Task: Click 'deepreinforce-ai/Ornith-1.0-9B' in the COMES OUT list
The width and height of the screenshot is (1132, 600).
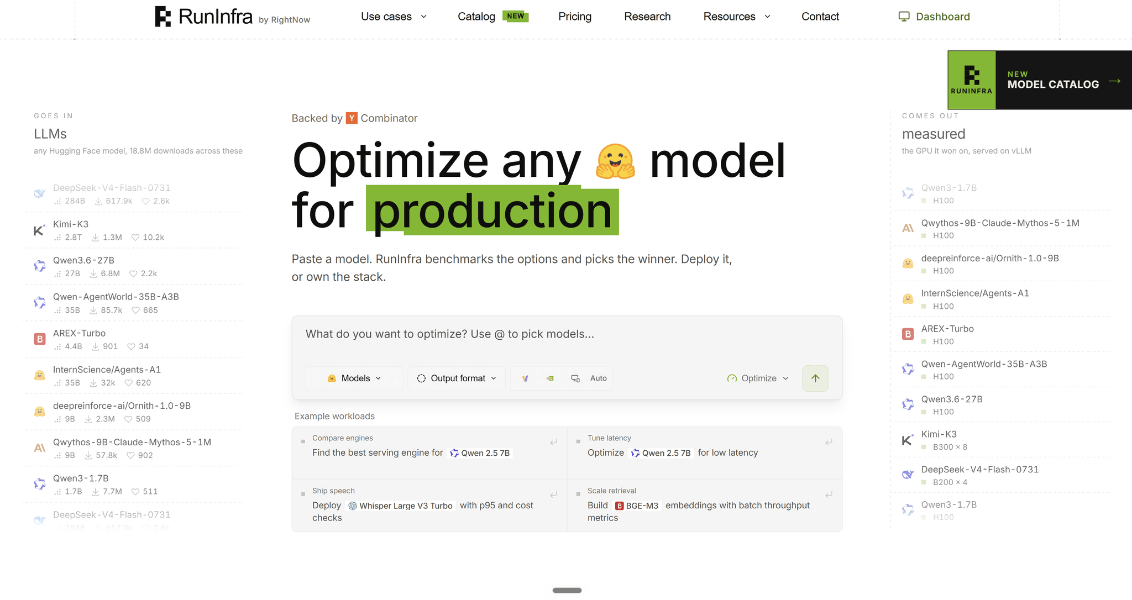Action: tap(990, 258)
